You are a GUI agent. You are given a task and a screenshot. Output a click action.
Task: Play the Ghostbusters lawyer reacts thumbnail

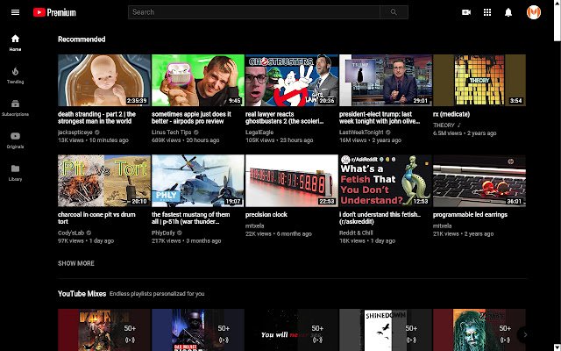[x=292, y=80]
